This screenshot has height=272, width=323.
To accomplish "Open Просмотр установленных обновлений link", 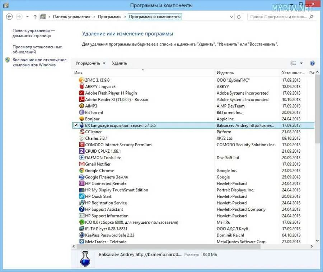I will [x=37, y=49].
